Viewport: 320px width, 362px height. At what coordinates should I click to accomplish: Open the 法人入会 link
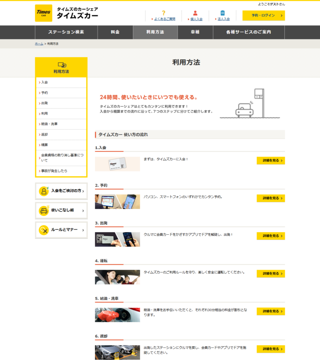pyautogui.click(x=224, y=19)
